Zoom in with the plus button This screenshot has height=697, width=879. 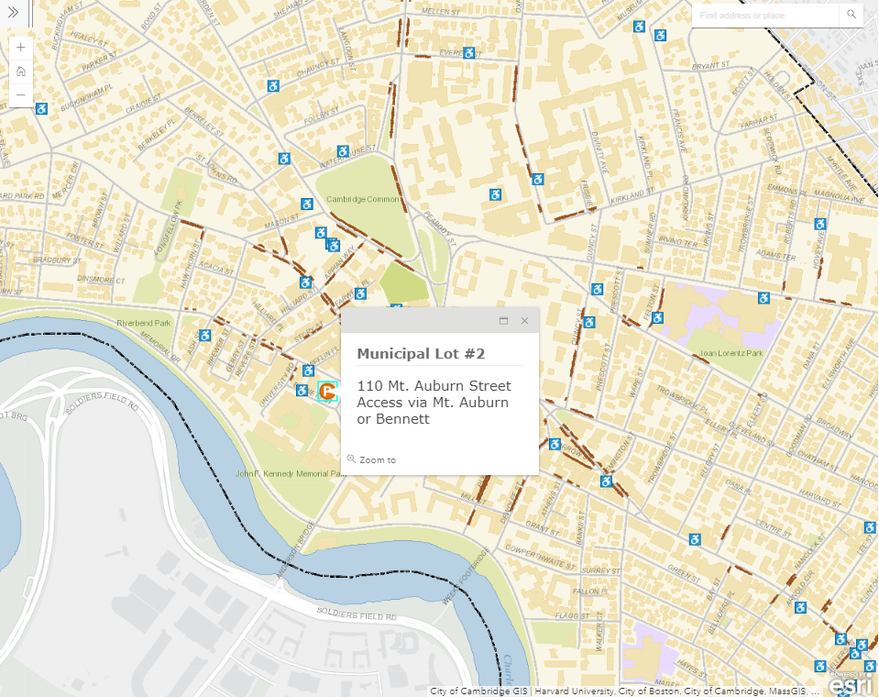tap(21, 47)
